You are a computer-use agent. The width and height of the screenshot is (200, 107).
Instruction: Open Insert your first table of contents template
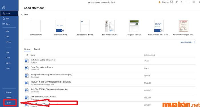(x=159, y=28)
